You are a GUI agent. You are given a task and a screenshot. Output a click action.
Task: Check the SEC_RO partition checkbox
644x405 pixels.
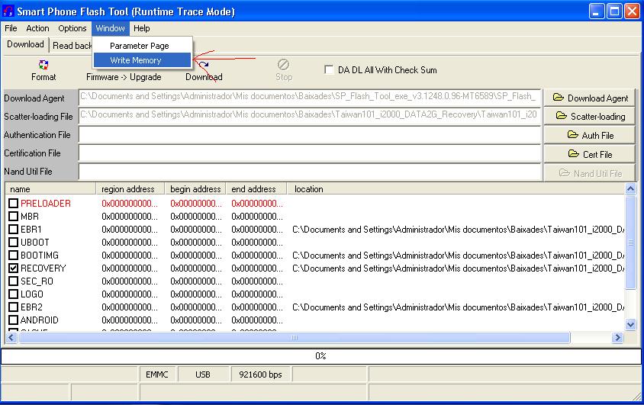tap(14, 281)
